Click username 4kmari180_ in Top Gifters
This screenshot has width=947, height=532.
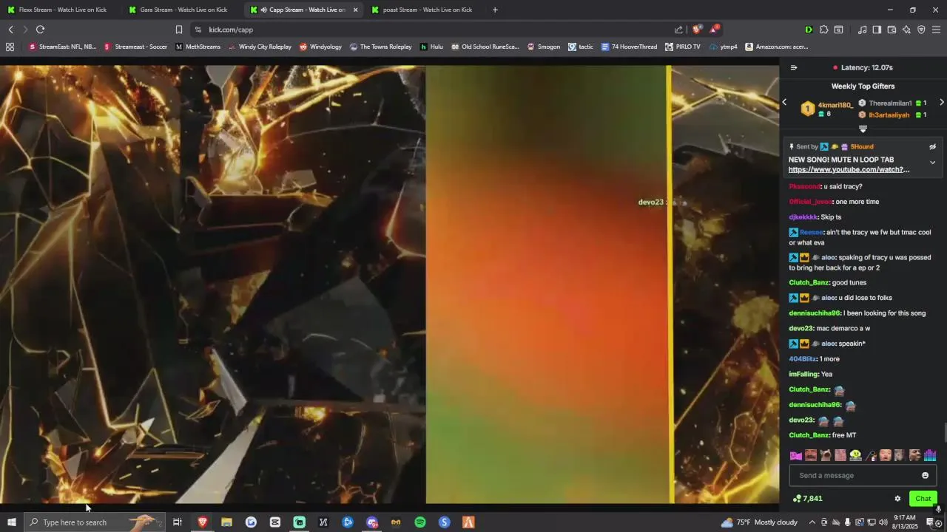point(835,105)
